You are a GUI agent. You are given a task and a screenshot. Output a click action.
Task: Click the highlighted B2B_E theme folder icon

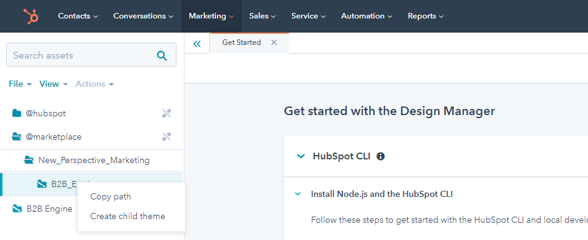tap(41, 184)
